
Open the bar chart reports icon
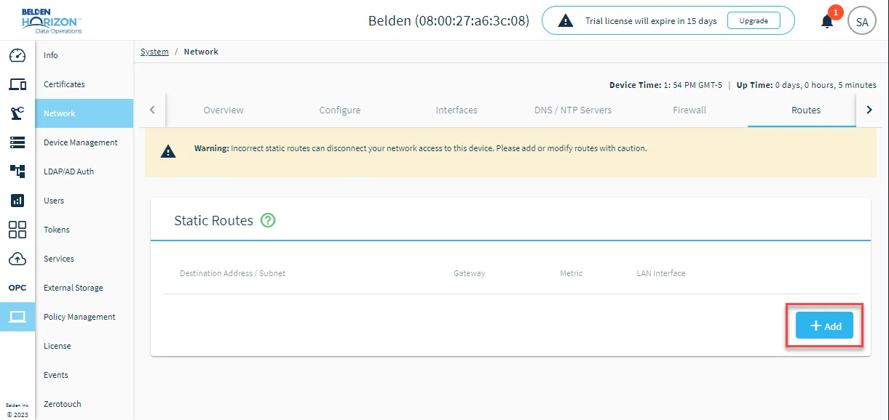click(x=17, y=201)
